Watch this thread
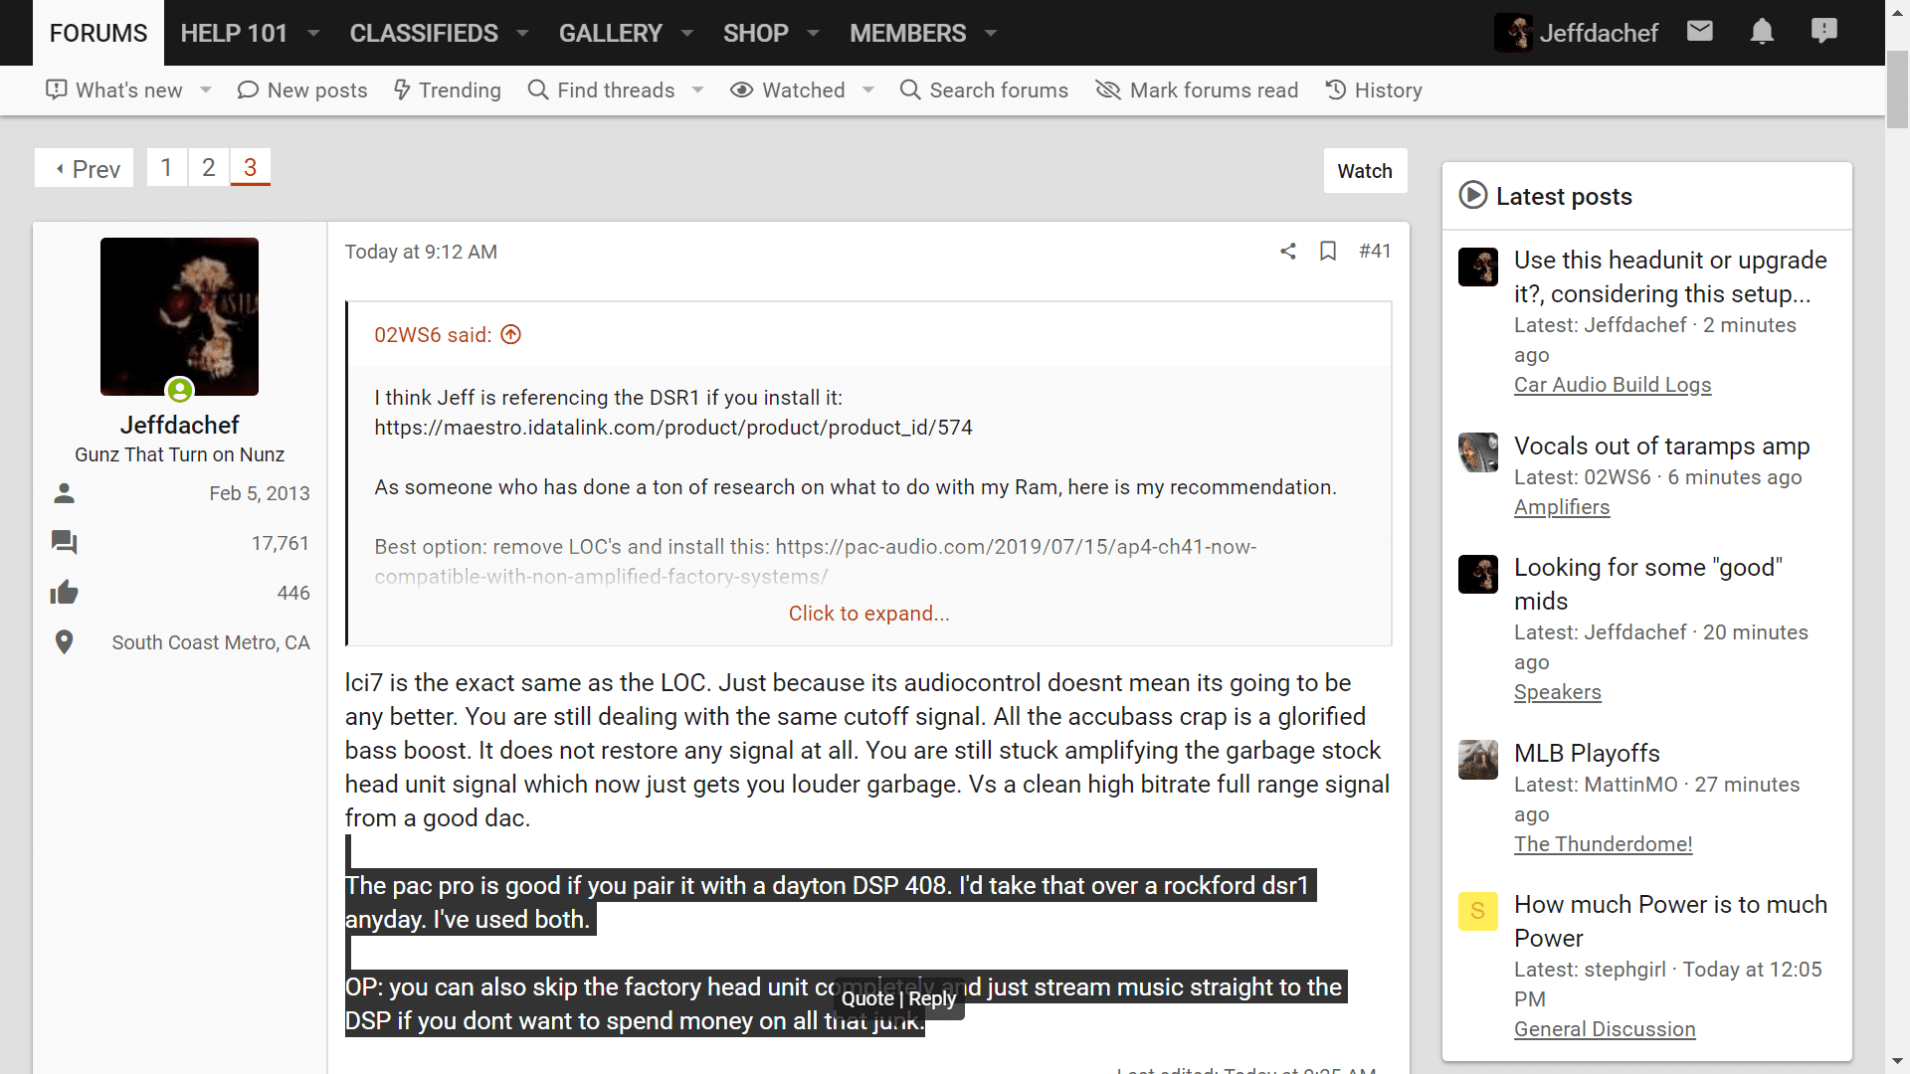Screen dimensions: 1910x1074 pyautogui.click(x=1365, y=170)
